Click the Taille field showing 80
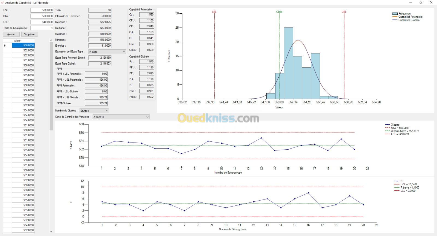437x236 pixels. 100,10
